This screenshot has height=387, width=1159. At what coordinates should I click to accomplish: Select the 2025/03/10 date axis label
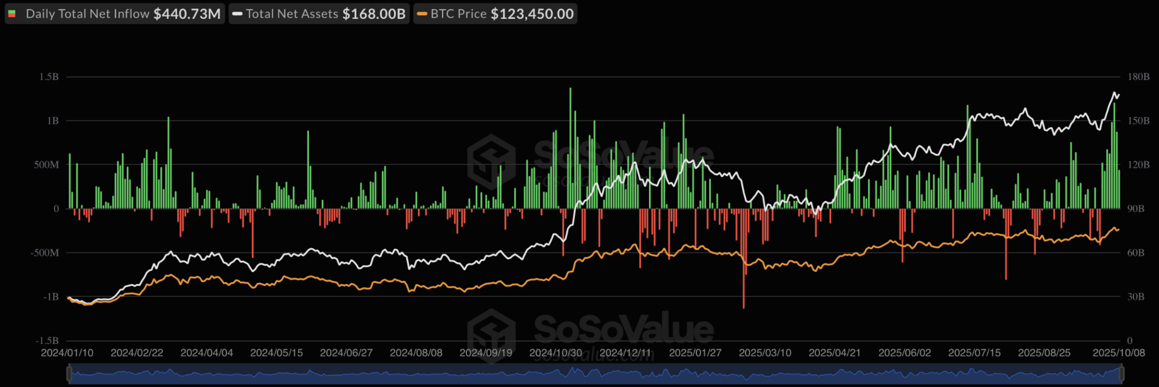[765, 352]
